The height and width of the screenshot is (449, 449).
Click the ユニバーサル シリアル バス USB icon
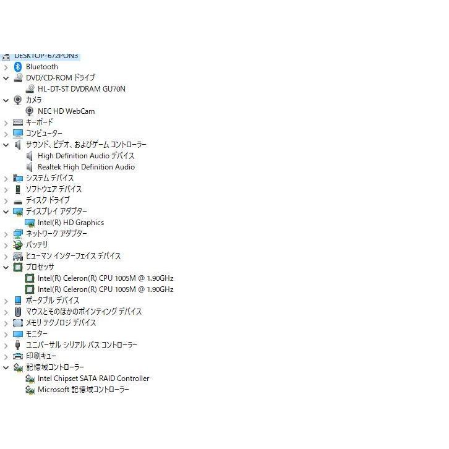click(18, 345)
